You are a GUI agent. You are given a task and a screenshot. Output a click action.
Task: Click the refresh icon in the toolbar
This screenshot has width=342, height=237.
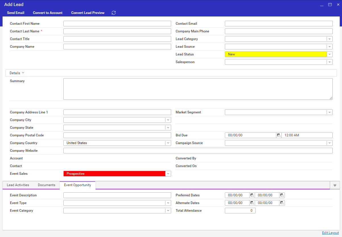coord(114,13)
